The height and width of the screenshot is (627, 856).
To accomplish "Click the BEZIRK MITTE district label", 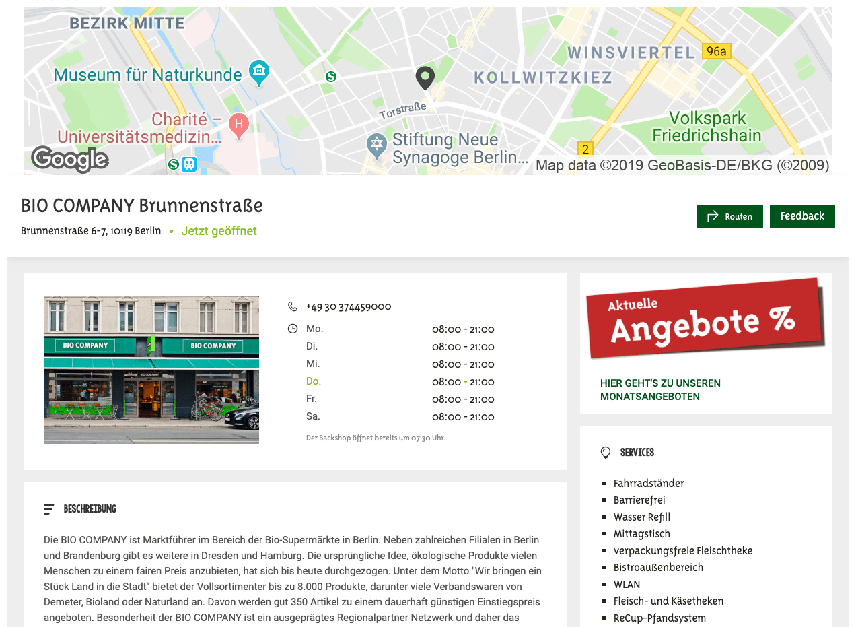I will pos(127,23).
